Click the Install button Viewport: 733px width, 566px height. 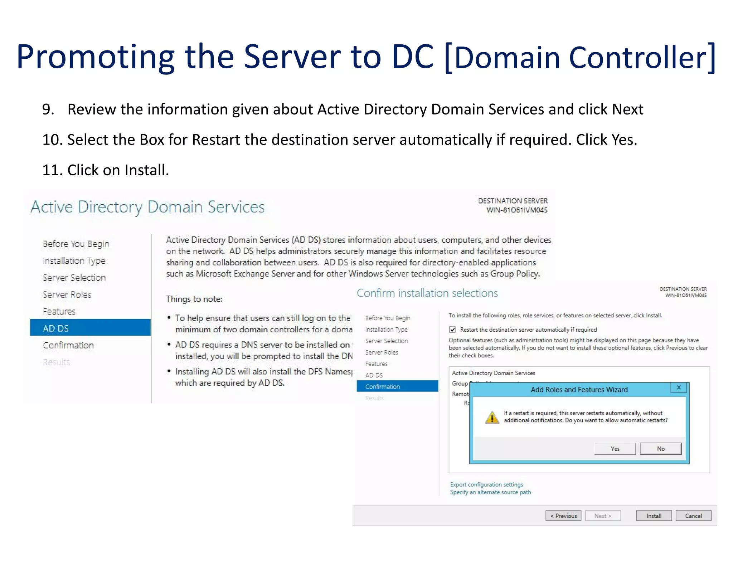coord(654,516)
